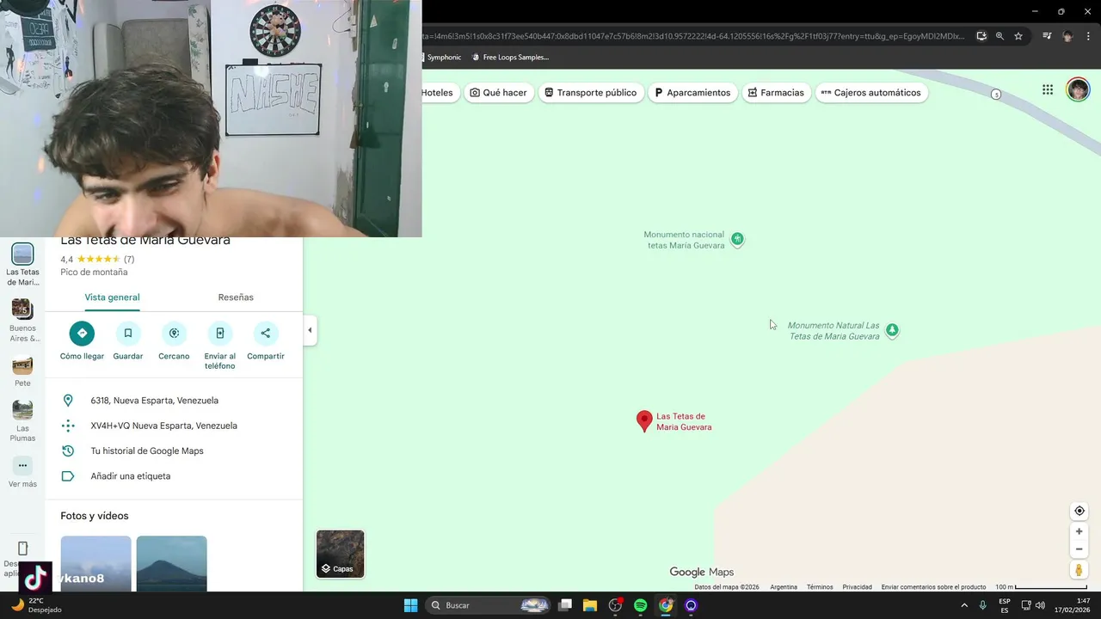Filter map by Transporte público
This screenshot has height=619, width=1101.
[591, 93]
